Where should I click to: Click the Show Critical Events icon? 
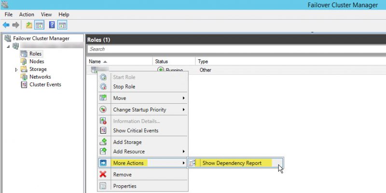point(103,130)
